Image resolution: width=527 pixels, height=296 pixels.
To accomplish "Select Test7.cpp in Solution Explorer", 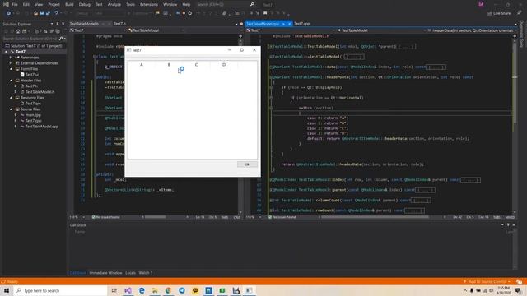I will point(34,121).
